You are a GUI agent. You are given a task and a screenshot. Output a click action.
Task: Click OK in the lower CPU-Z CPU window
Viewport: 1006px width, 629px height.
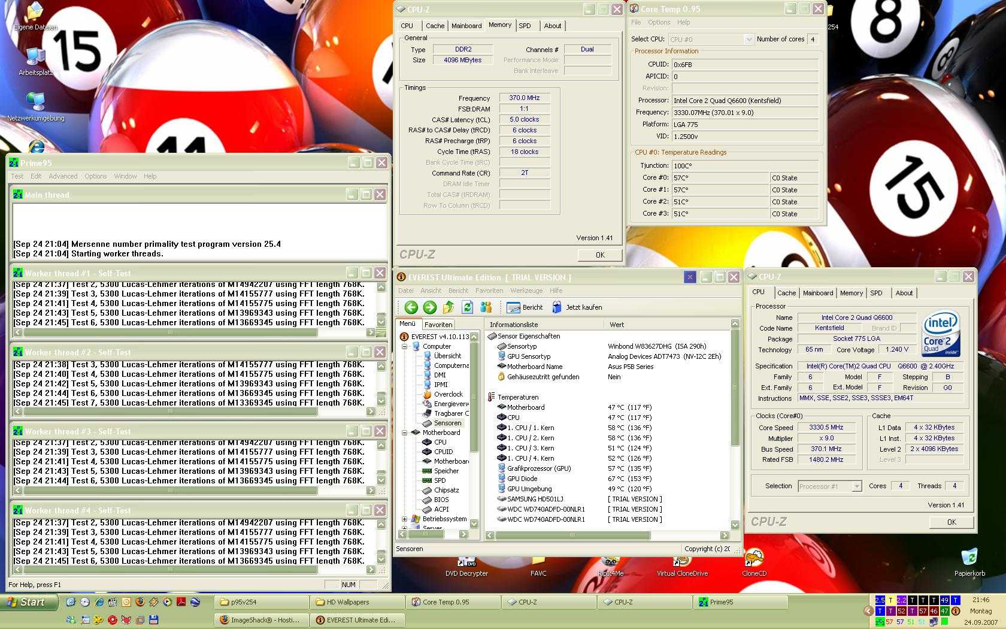point(952,522)
